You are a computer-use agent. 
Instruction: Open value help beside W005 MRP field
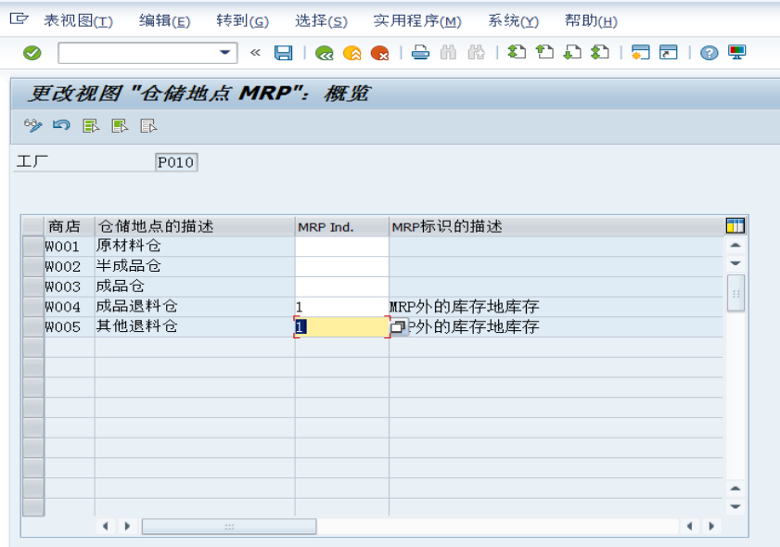pyautogui.click(x=399, y=326)
